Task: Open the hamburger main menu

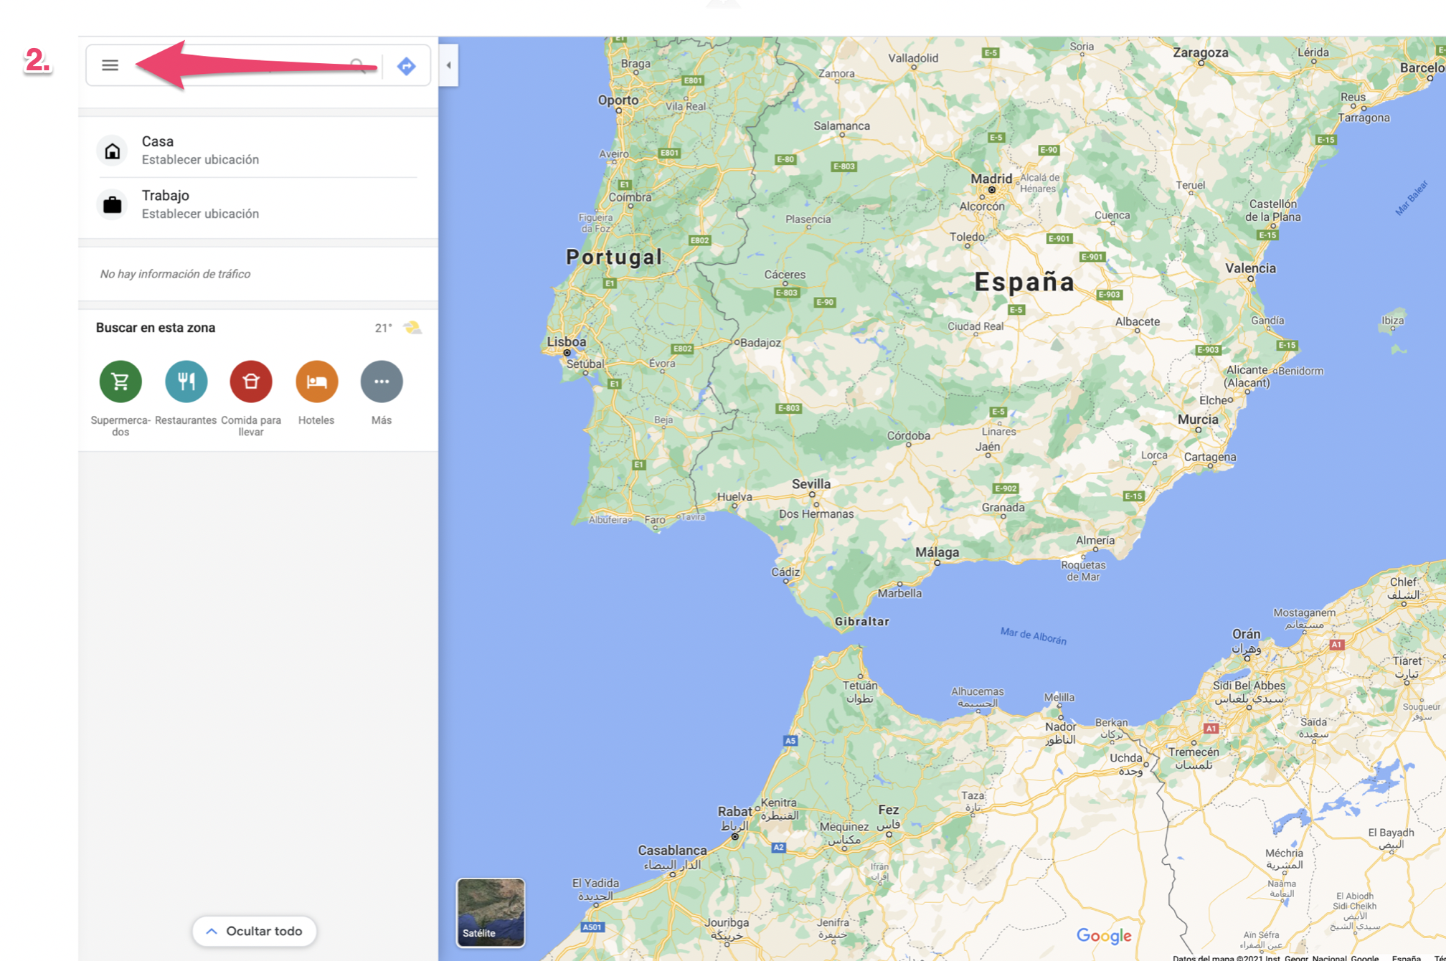Action: (110, 65)
